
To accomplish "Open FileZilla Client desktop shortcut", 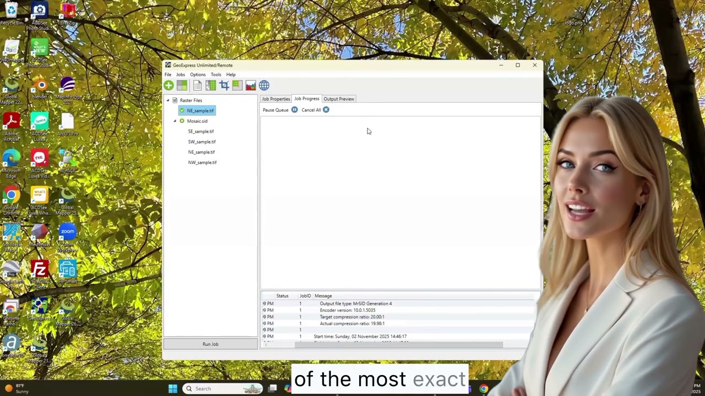I will click(x=40, y=275).
